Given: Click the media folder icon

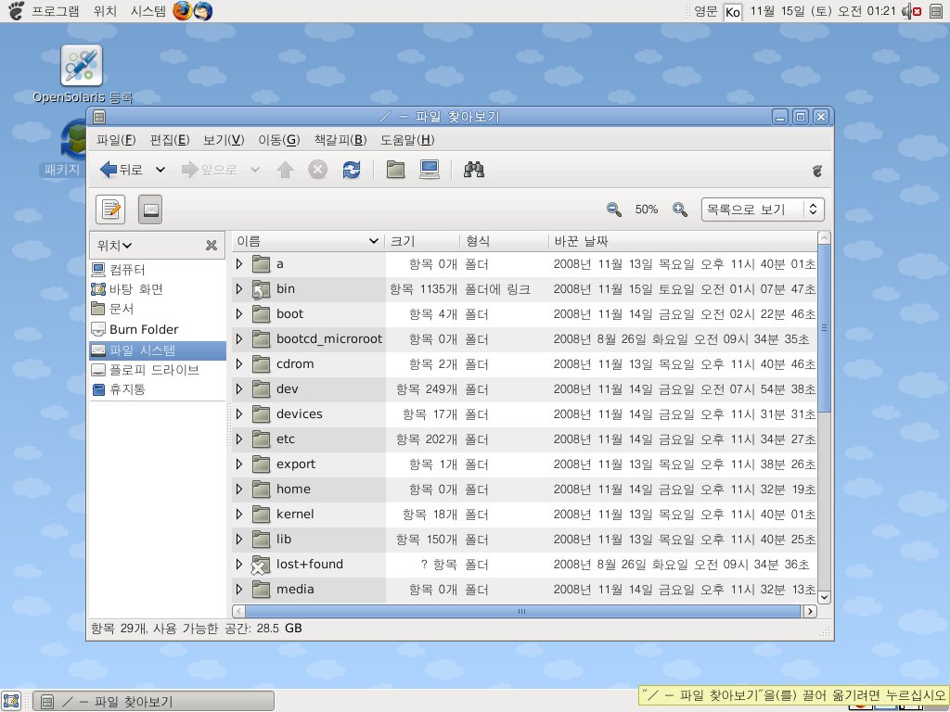Looking at the screenshot, I should tap(261, 589).
